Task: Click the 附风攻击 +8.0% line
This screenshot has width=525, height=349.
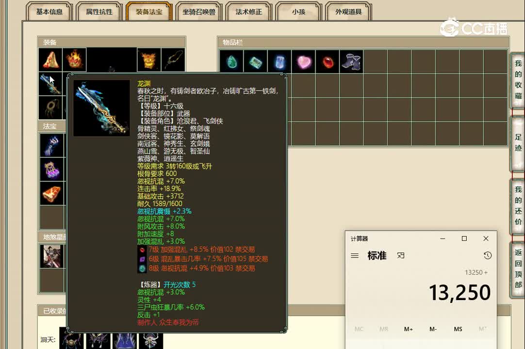Action: pos(161,226)
